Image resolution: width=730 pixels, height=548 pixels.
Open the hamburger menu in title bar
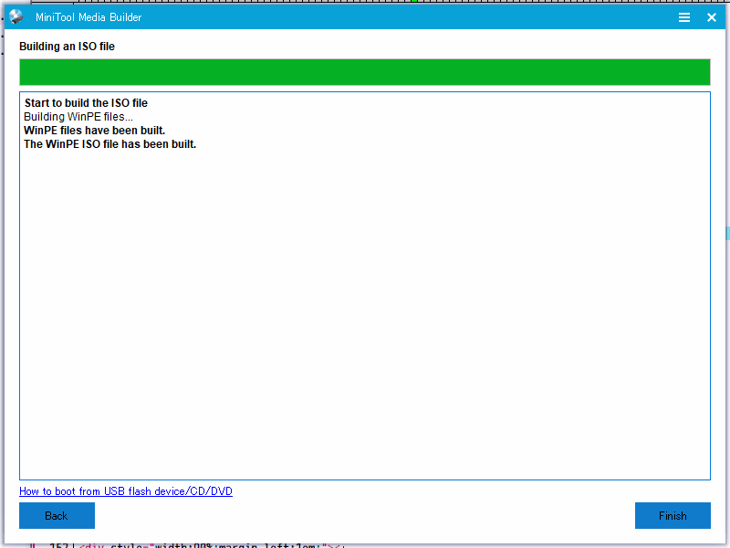click(683, 17)
